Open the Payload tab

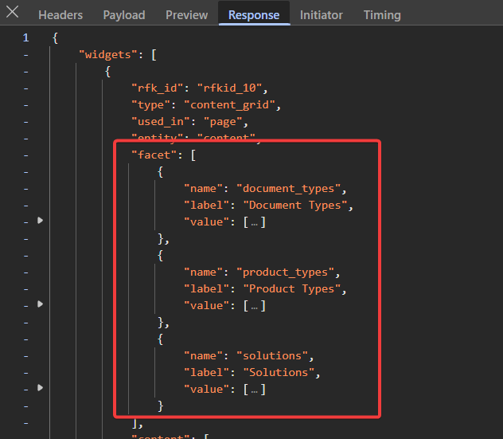pyautogui.click(x=123, y=15)
